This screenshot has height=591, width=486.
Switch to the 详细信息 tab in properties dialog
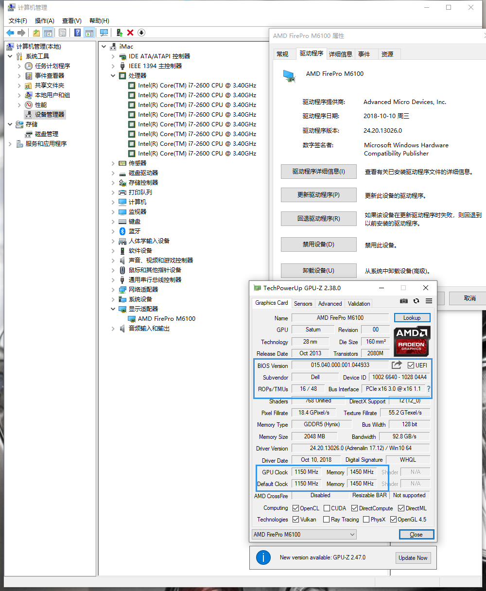point(341,54)
